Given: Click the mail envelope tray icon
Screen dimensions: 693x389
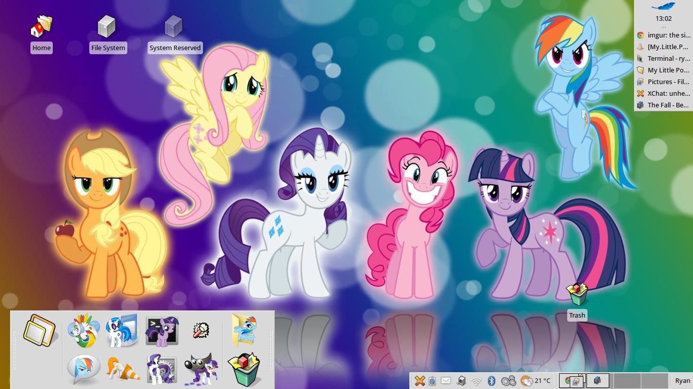Looking at the screenshot, I should (446, 381).
